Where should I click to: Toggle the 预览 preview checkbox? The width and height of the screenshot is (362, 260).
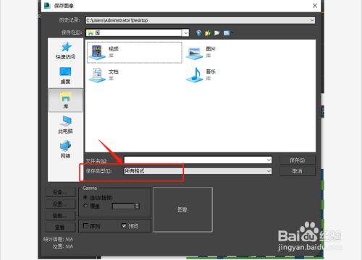pyautogui.click(x=124, y=225)
